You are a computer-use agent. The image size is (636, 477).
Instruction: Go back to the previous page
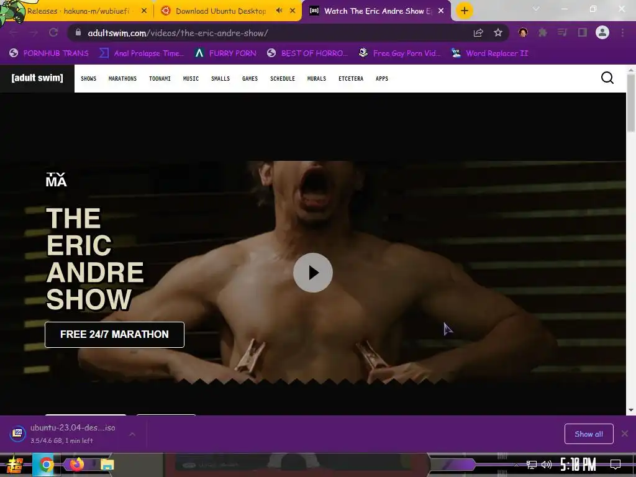(x=14, y=32)
